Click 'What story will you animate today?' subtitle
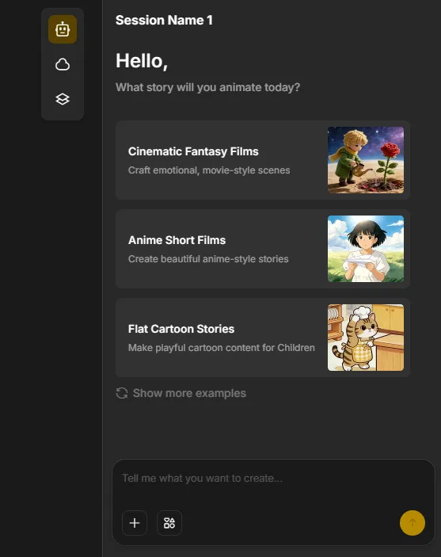Viewport: 441px width, 557px height. pyautogui.click(x=207, y=87)
